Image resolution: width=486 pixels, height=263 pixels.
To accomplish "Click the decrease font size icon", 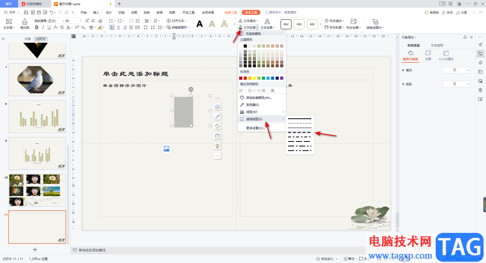I will 93,21.
